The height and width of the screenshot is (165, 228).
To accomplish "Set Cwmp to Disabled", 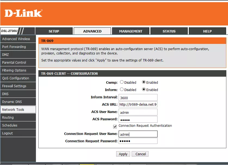I will pyautogui.click(x=122, y=82).
